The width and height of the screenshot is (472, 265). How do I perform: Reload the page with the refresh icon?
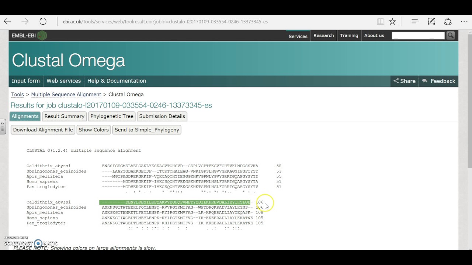(43, 21)
